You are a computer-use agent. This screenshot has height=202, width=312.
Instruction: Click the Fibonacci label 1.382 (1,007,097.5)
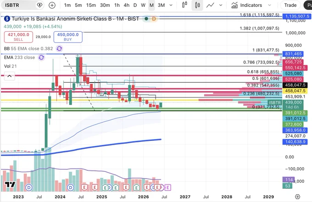pos(260,28)
